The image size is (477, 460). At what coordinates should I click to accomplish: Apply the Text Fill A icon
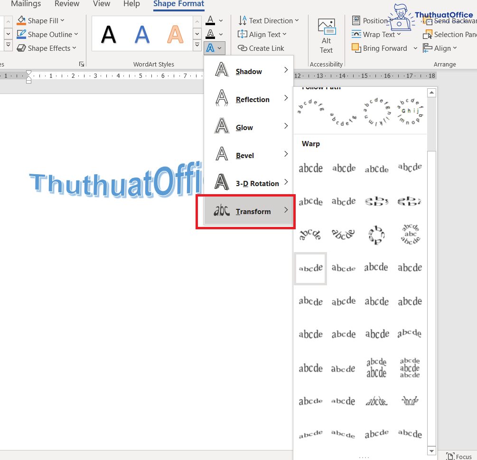click(210, 20)
